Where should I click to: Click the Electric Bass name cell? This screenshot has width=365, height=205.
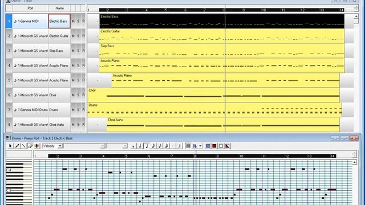point(59,21)
